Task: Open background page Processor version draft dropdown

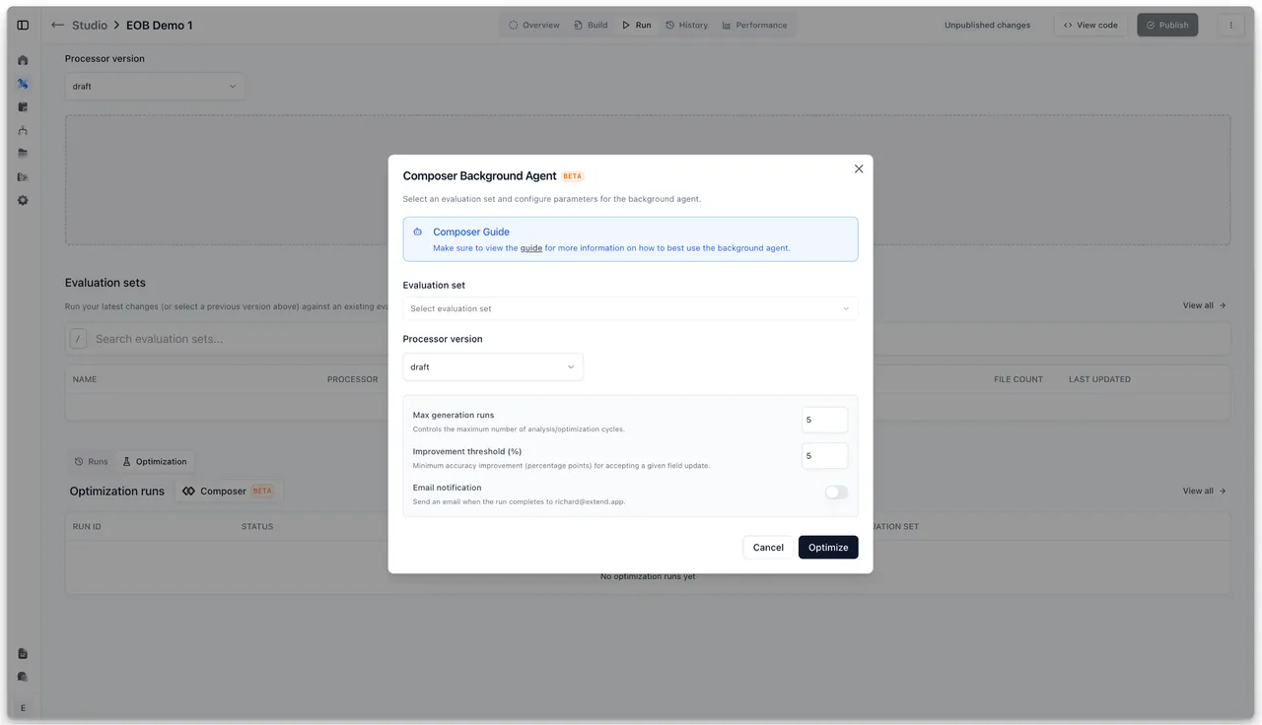Action: tap(155, 86)
